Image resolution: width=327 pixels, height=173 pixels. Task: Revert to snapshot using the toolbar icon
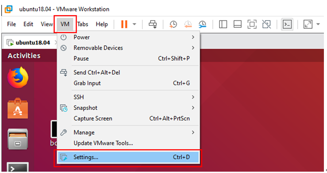pyautogui.click(x=188, y=24)
